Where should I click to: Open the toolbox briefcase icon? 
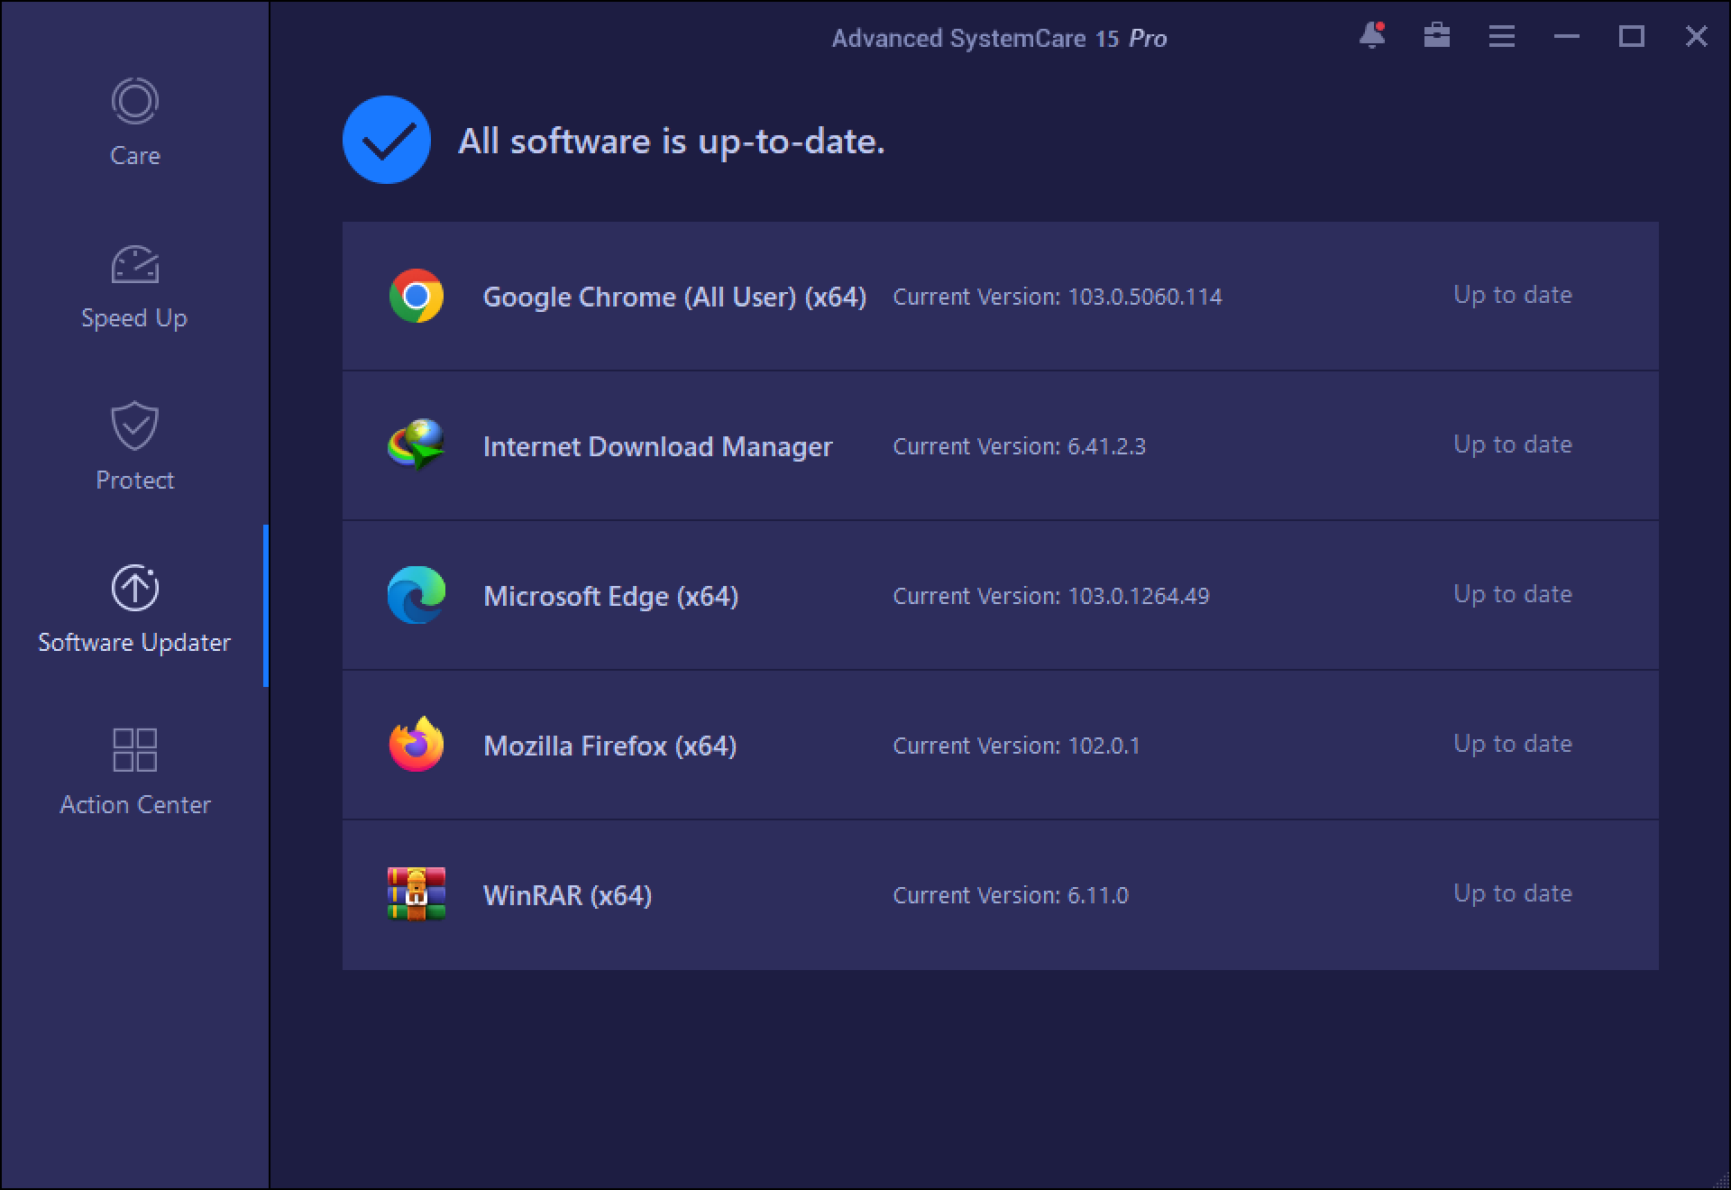coord(1437,36)
